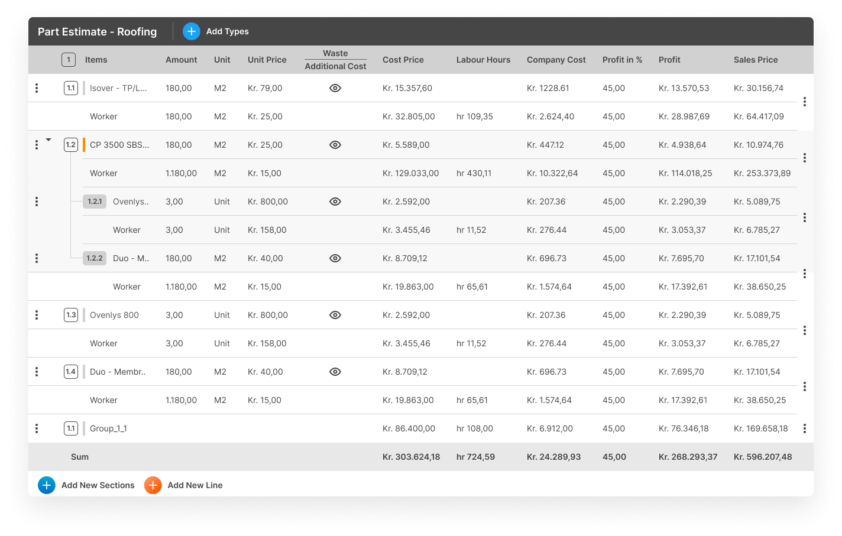
Task: Click the Waste column header
Action: pyautogui.click(x=335, y=53)
